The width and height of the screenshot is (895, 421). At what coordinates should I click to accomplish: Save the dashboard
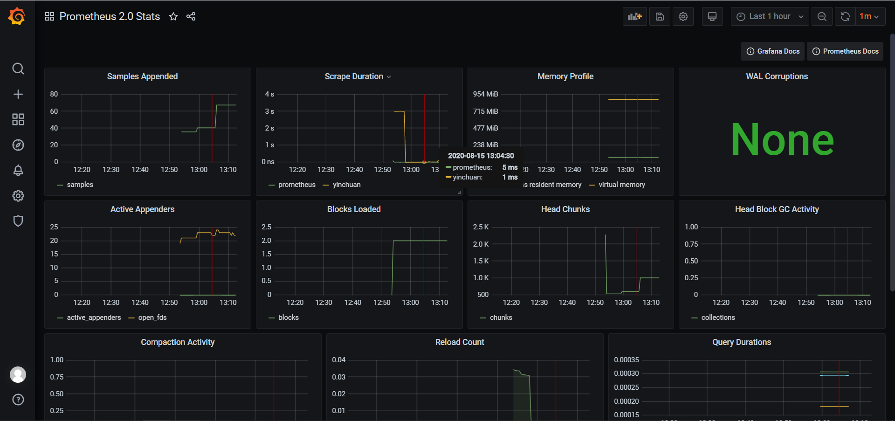click(660, 16)
